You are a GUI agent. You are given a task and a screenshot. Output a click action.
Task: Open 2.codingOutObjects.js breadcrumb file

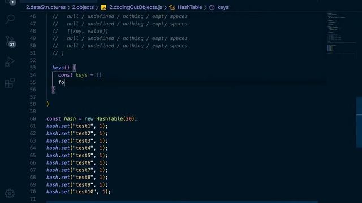pos(136,7)
